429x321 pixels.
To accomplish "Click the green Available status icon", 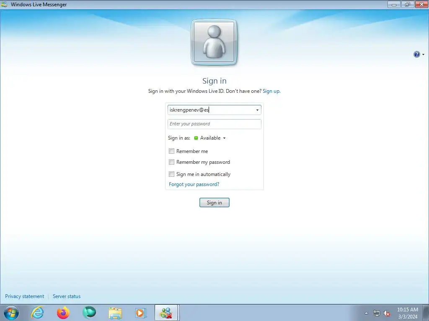I will [x=196, y=138].
